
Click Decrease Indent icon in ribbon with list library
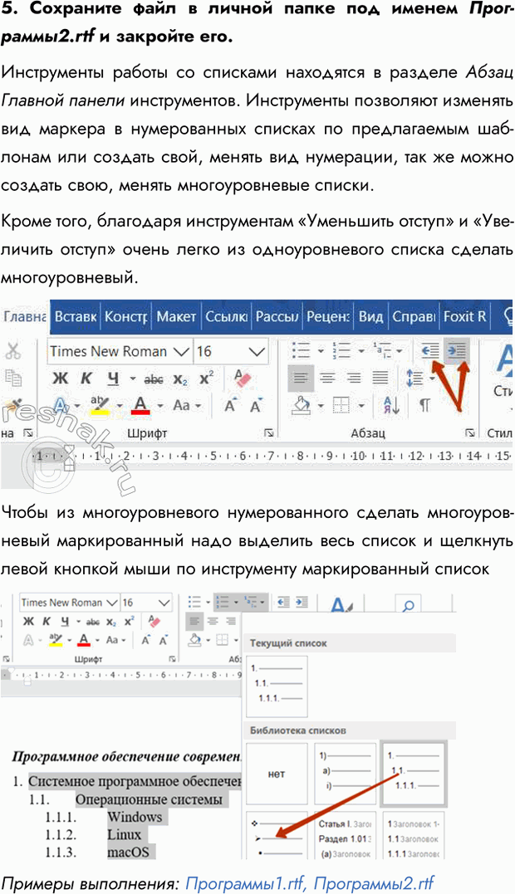(x=283, y=602)
